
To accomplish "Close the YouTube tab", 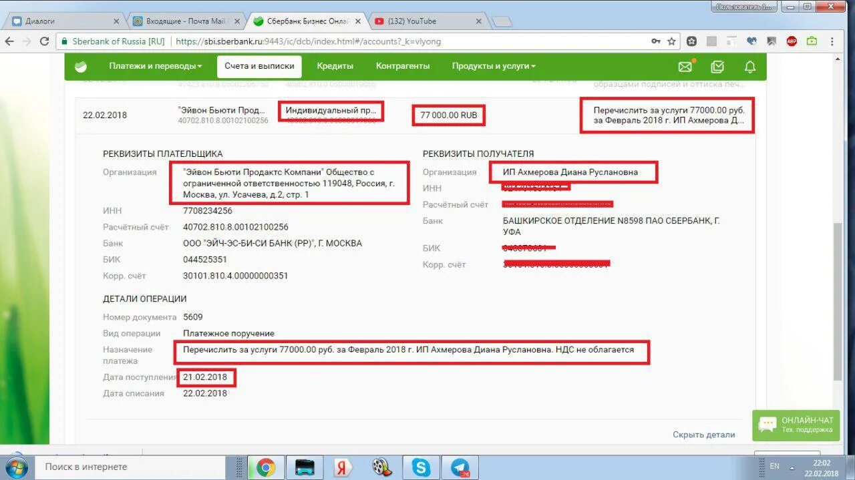I will 478,21.
